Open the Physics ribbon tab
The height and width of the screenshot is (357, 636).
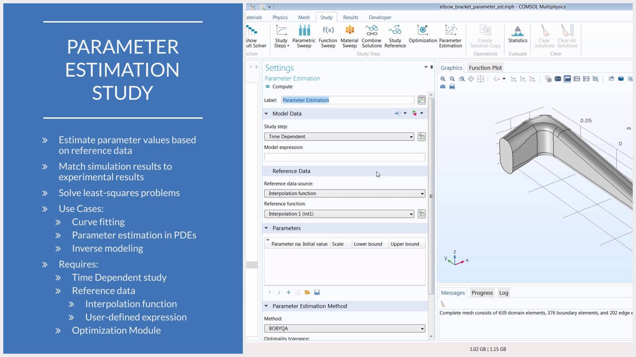(280, 17)
